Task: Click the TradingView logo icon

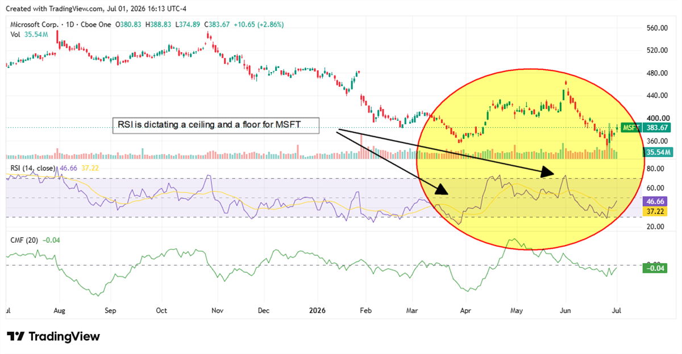Action: tap(15, 336)
